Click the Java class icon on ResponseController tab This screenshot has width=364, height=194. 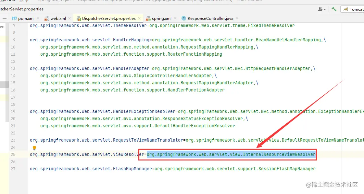click(x=184, y=18)
